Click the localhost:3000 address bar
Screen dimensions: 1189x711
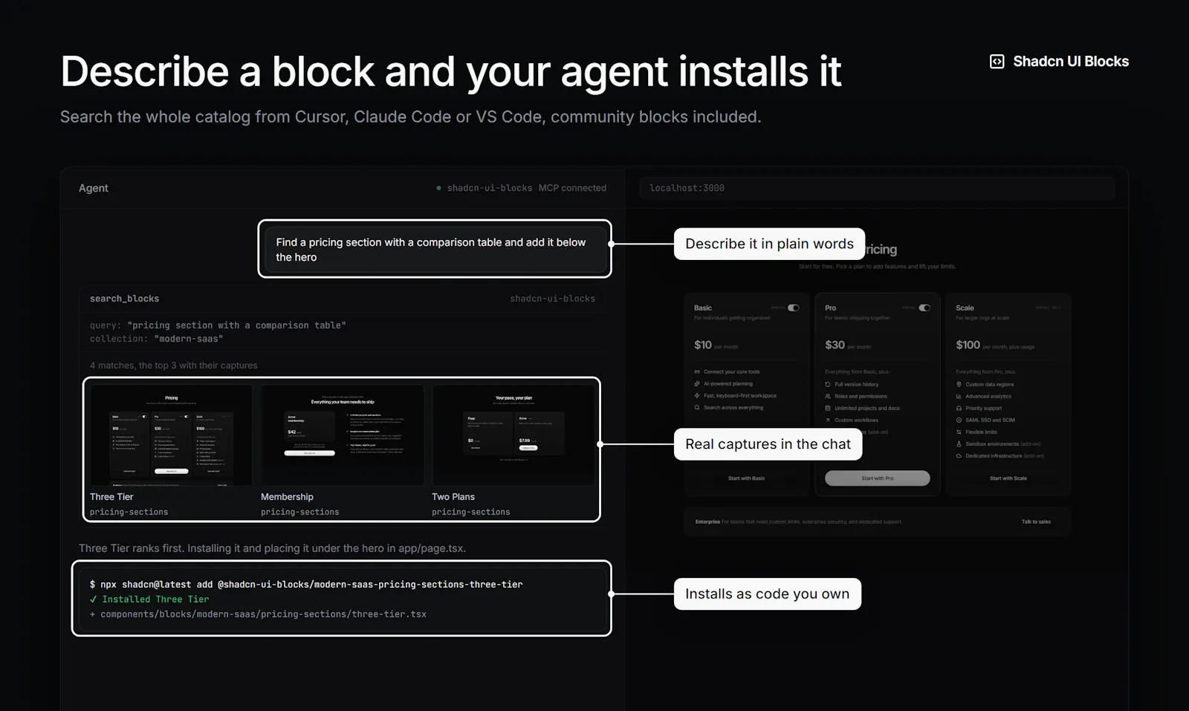pos(877,188)
